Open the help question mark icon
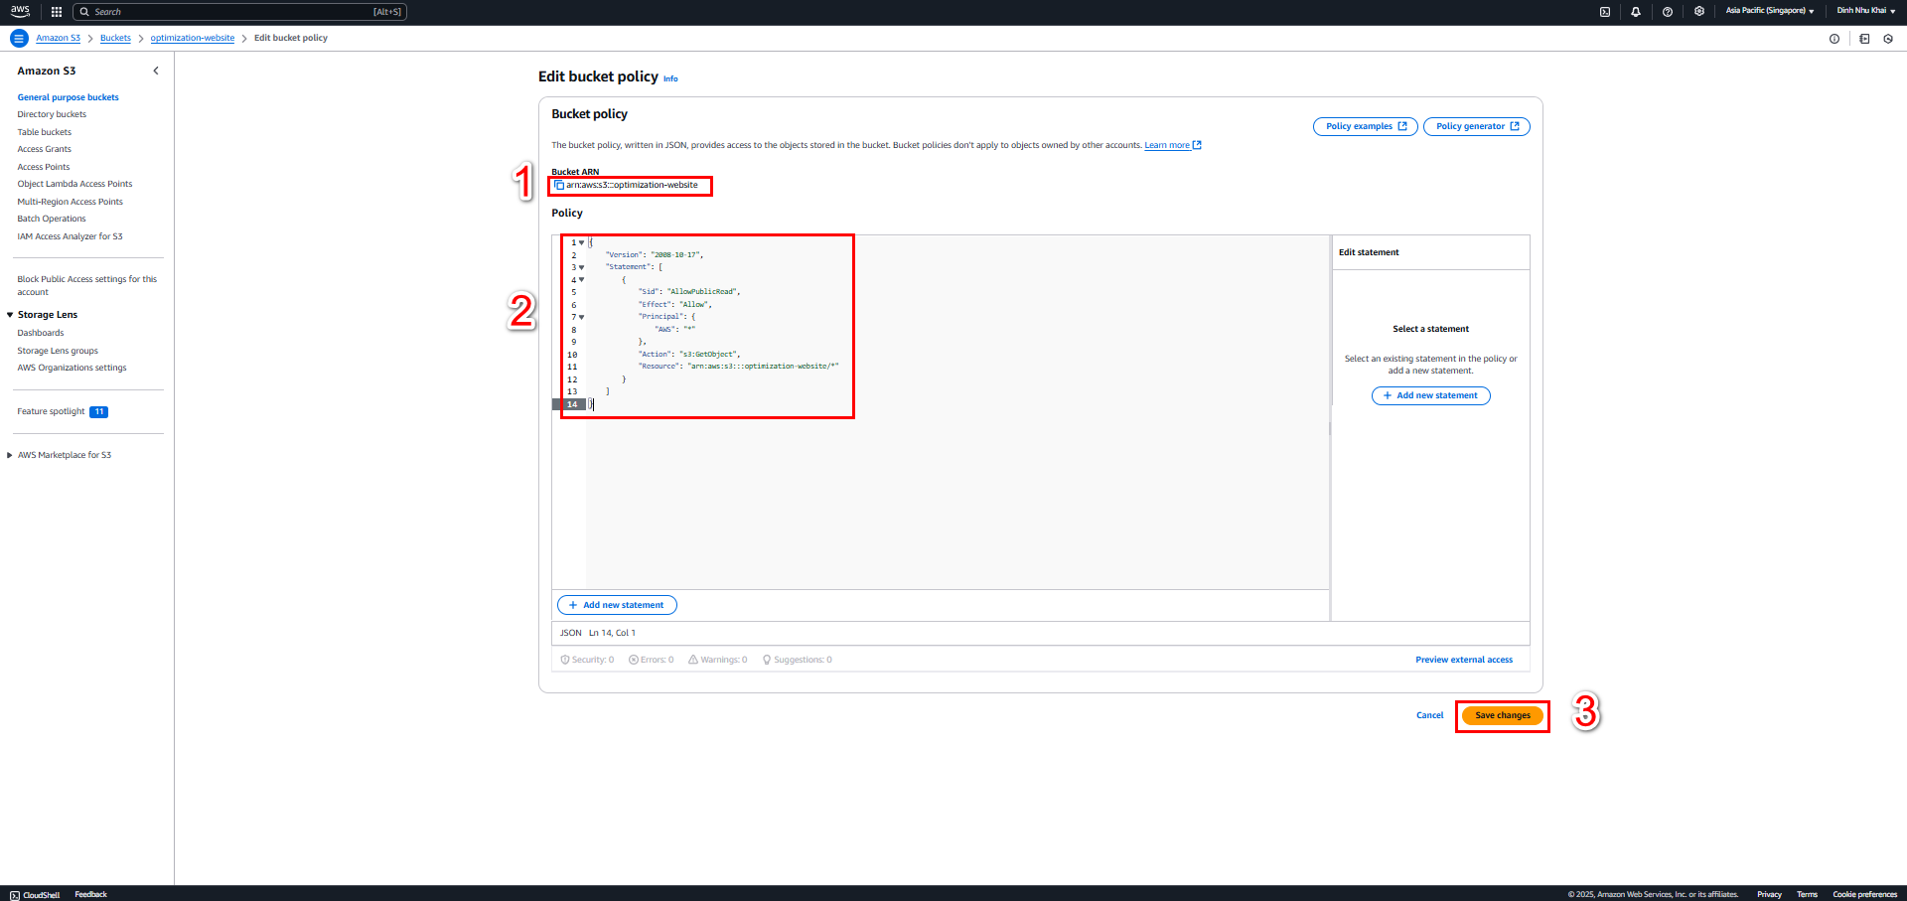 pyautogui.click(x=1668, y=12)
